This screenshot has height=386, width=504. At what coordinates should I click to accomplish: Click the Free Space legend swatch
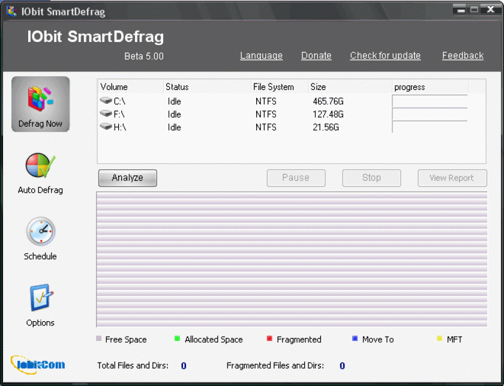98,339
